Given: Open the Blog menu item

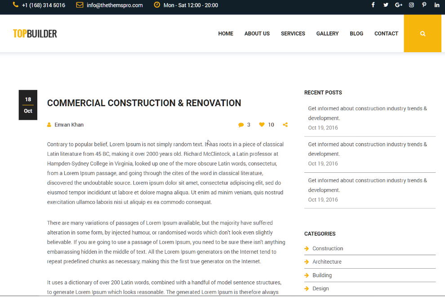Looking at the screenshot, I should click(356, 34).
